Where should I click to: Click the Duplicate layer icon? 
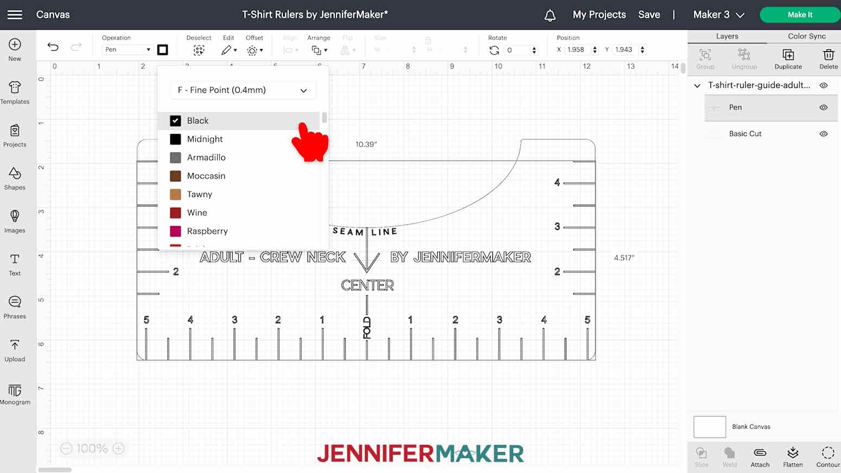[x=788, y=55]
